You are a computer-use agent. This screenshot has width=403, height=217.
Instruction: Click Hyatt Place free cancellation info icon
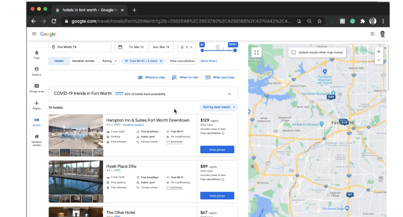[x=223, y=179]
